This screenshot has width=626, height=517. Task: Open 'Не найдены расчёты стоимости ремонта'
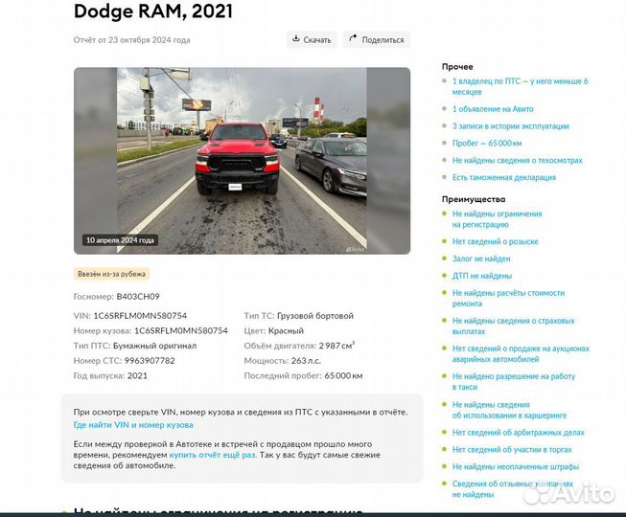[x=508, y=298]
